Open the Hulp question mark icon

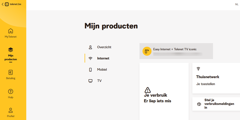(x=10, y=91)
